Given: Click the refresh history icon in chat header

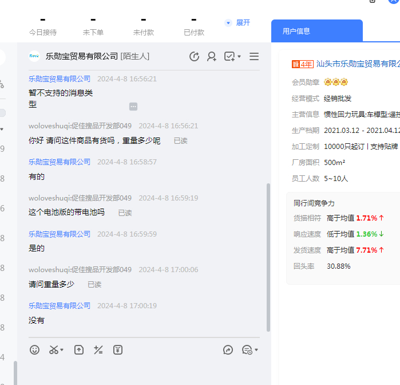Looking at the screenshot, I should click(x=195, y=56).
